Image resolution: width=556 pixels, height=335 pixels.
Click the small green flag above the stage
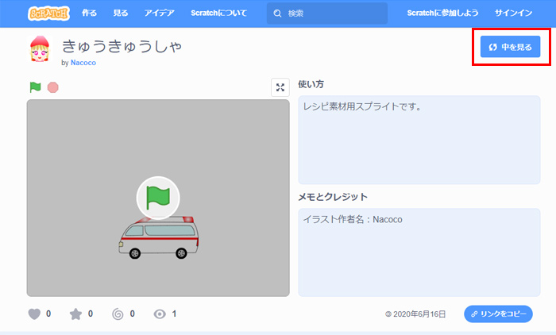(35, 87)
